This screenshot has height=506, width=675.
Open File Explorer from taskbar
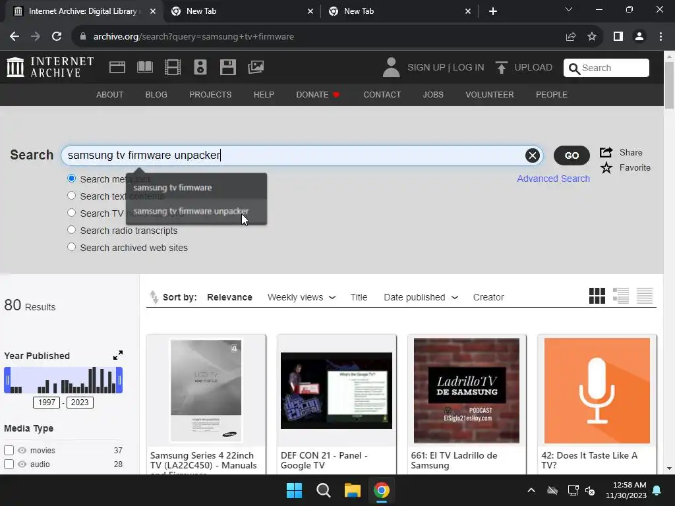[352, 490]
